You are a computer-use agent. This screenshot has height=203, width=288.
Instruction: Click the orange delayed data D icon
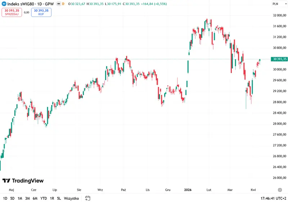pos(63,4)
